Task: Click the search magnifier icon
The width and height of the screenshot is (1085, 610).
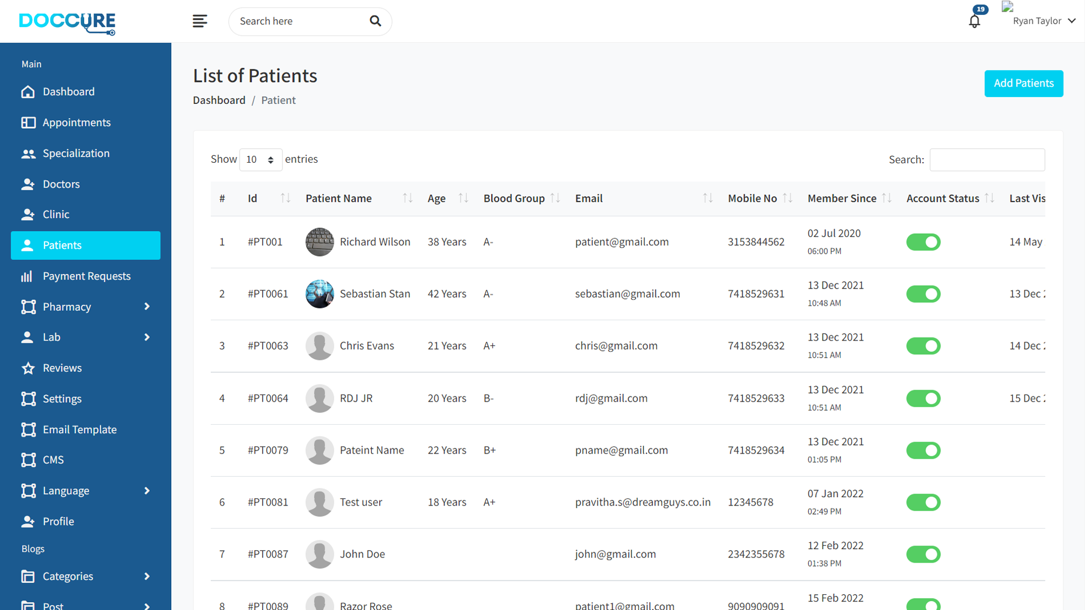Action: 375,21
